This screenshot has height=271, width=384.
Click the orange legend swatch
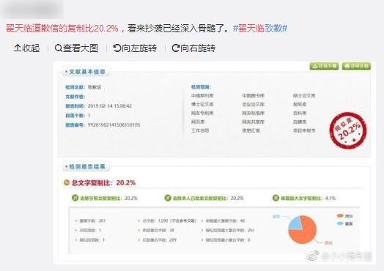pyautogui.click(x=340, y=215)
